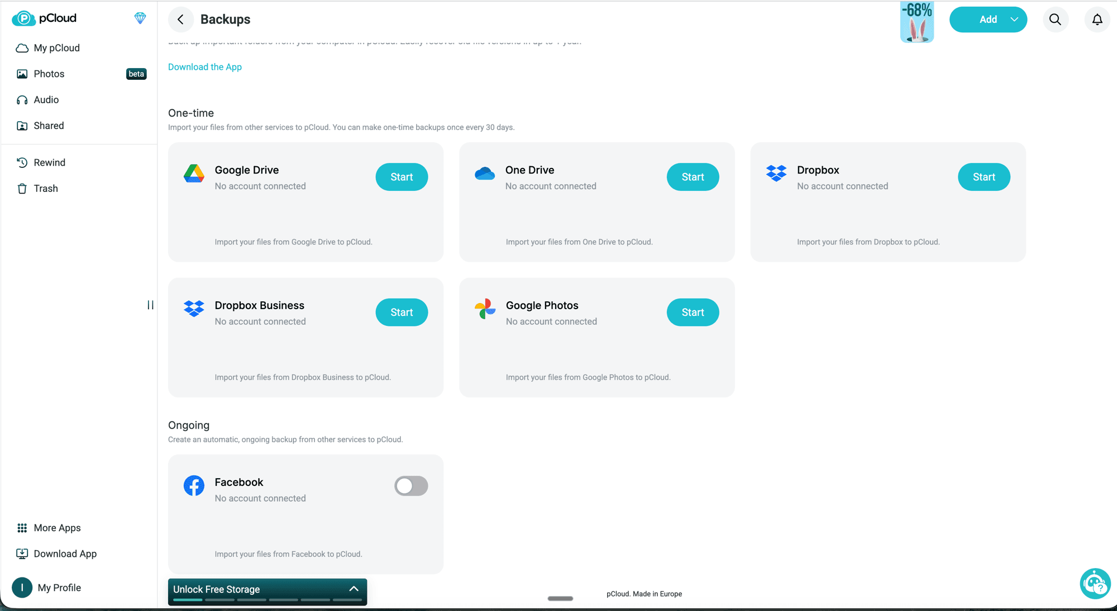This screenshot has width=1117, height=611.
Task: Open the notifications bell icon
Action: (x=1096, y=20)
